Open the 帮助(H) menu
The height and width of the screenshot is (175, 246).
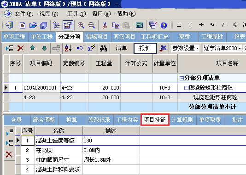[126, 14]
